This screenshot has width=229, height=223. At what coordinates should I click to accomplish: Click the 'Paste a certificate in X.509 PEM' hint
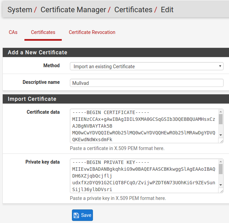tap(117, 148)
